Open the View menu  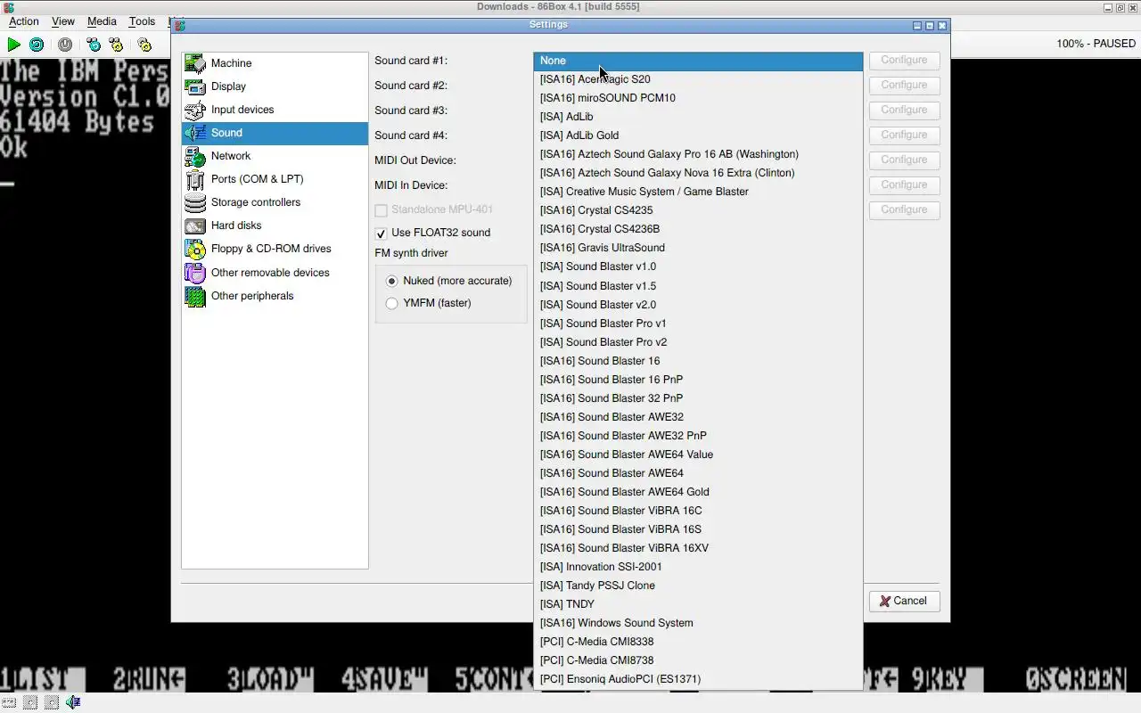pyautogui.click(x=63, y=21)
